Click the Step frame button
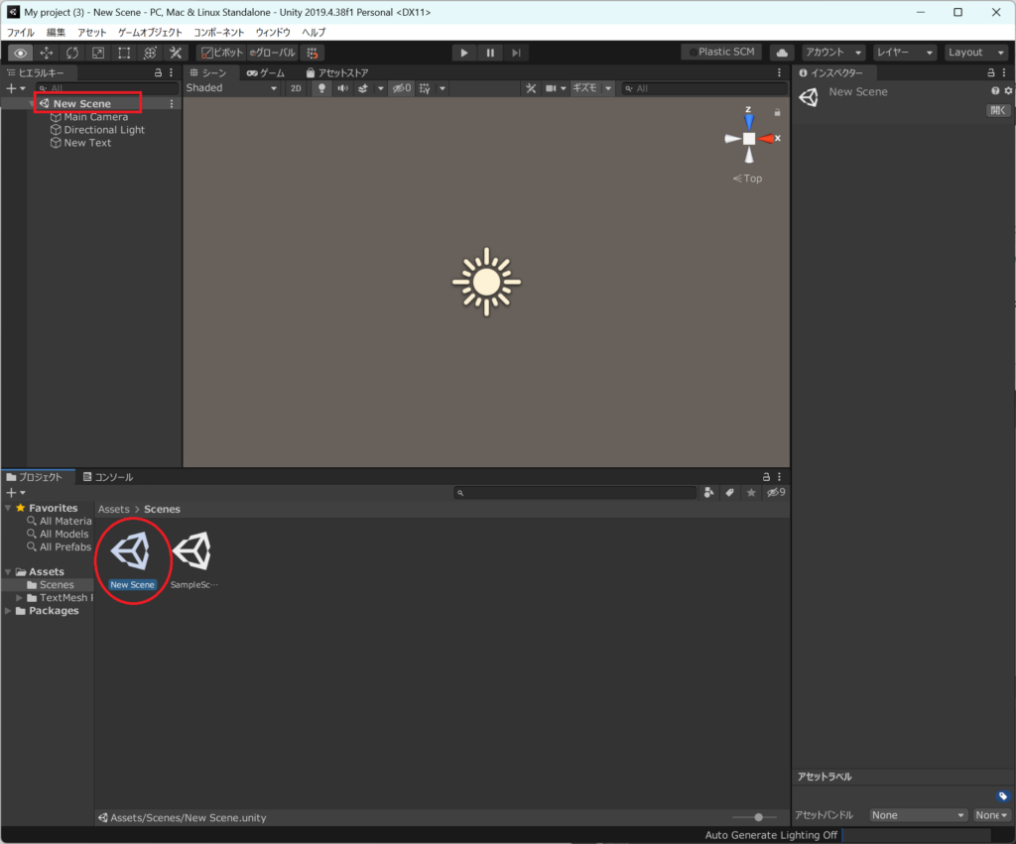The width and height of the screenshot is (1016, 844). coord(516,53)
